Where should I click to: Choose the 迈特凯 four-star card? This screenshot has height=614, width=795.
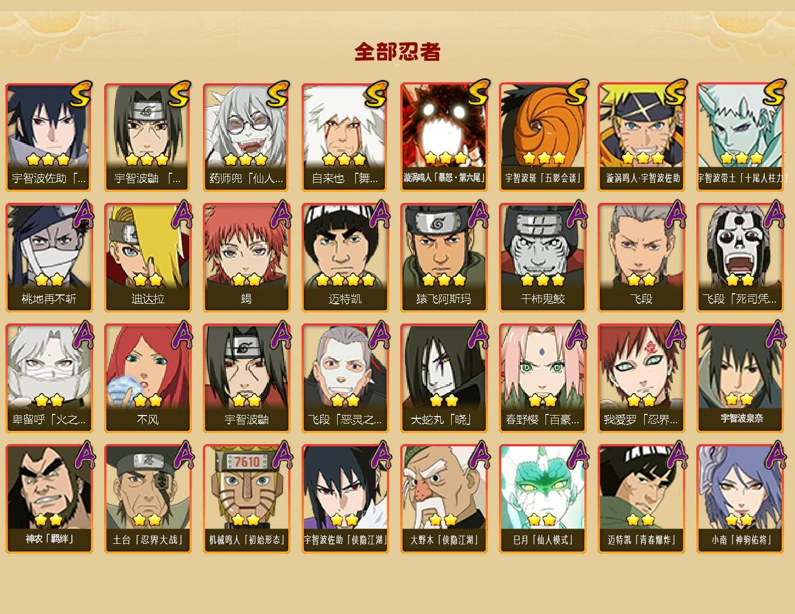coord(345,258)
